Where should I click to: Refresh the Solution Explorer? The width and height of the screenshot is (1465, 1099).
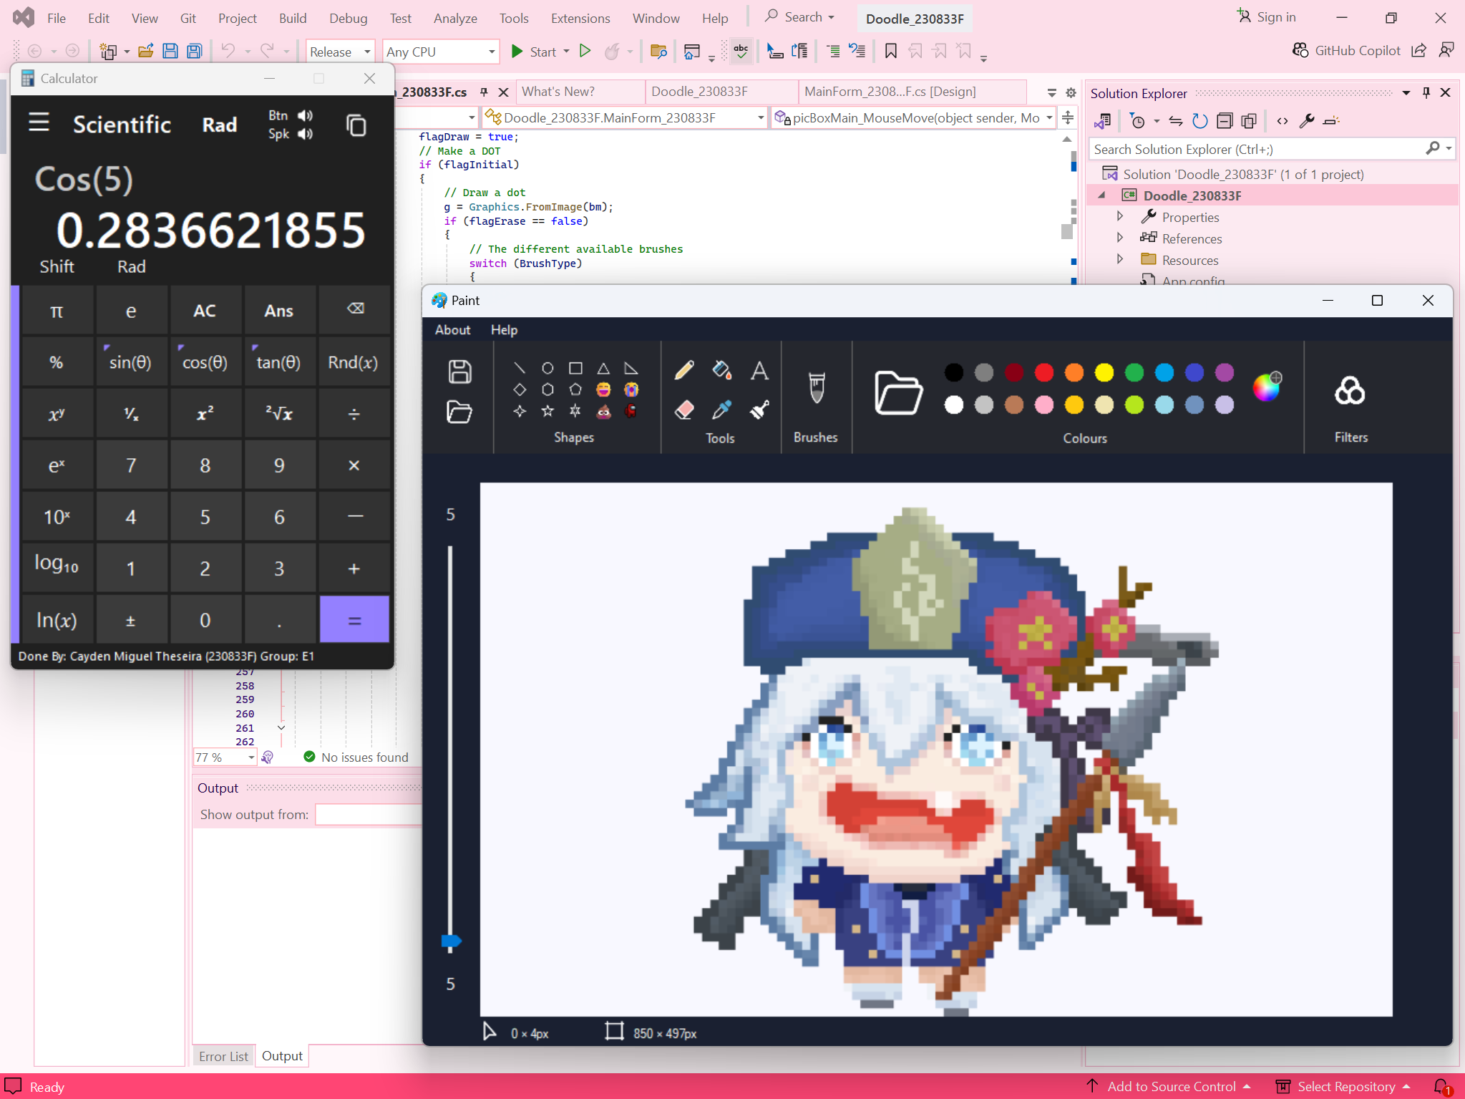[x=1200, y=120]
